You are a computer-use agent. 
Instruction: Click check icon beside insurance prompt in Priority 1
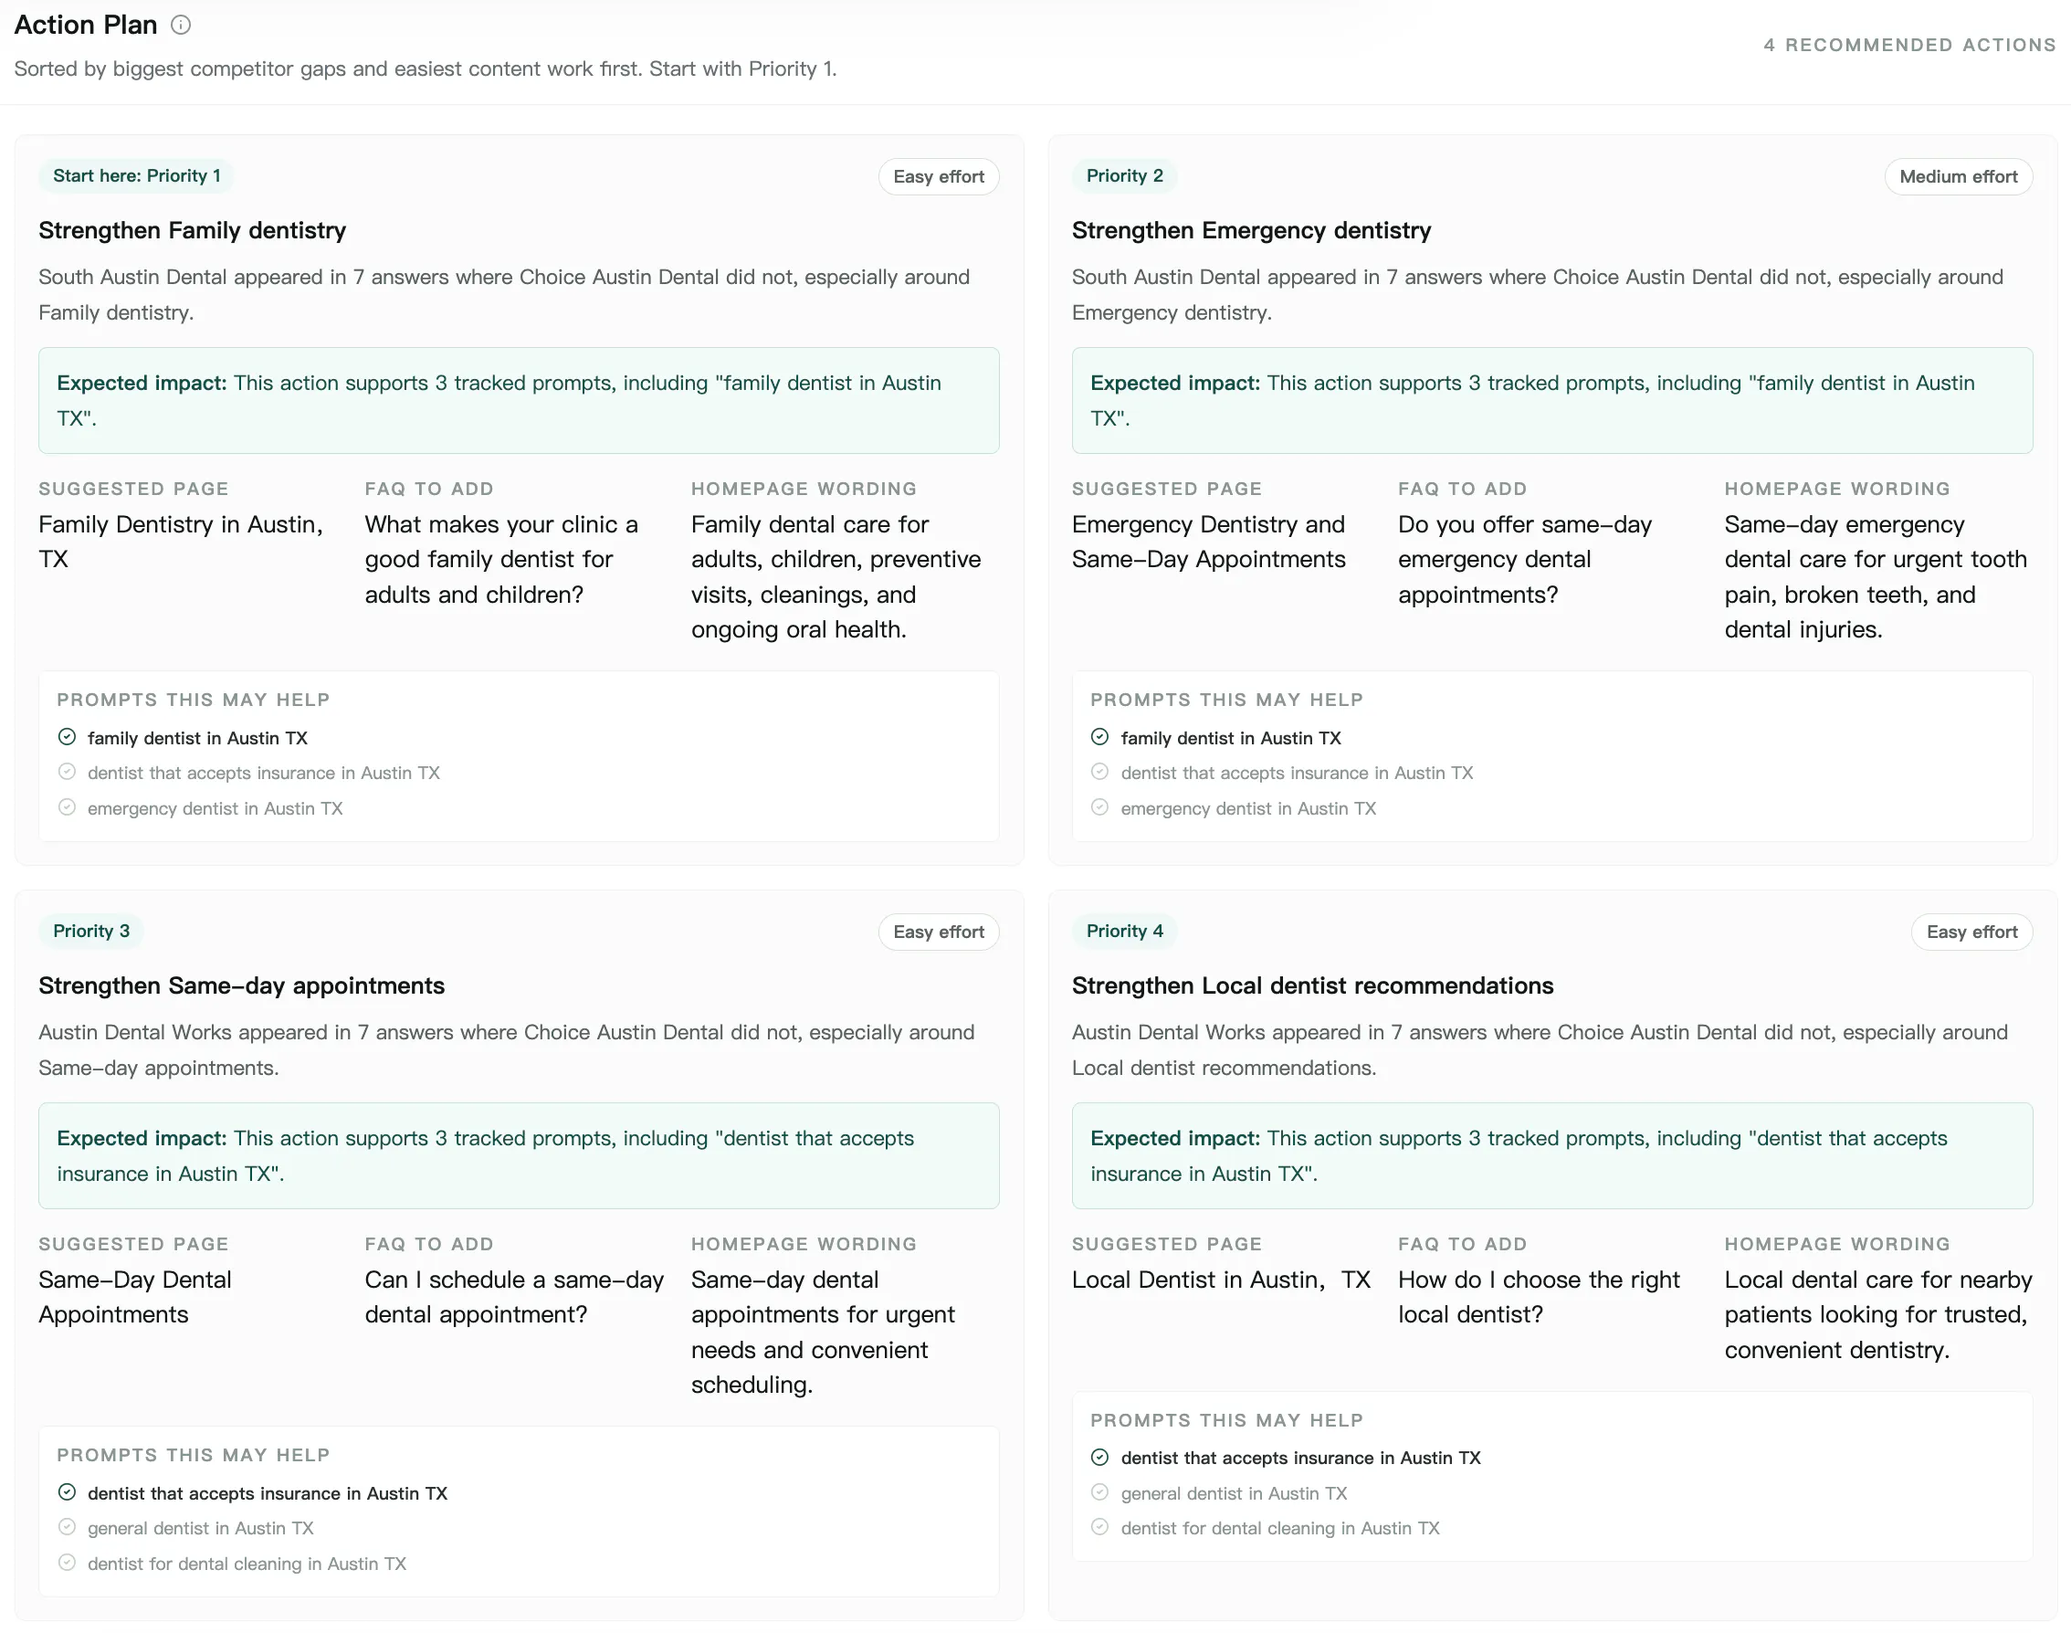click(x=67, y=772)
